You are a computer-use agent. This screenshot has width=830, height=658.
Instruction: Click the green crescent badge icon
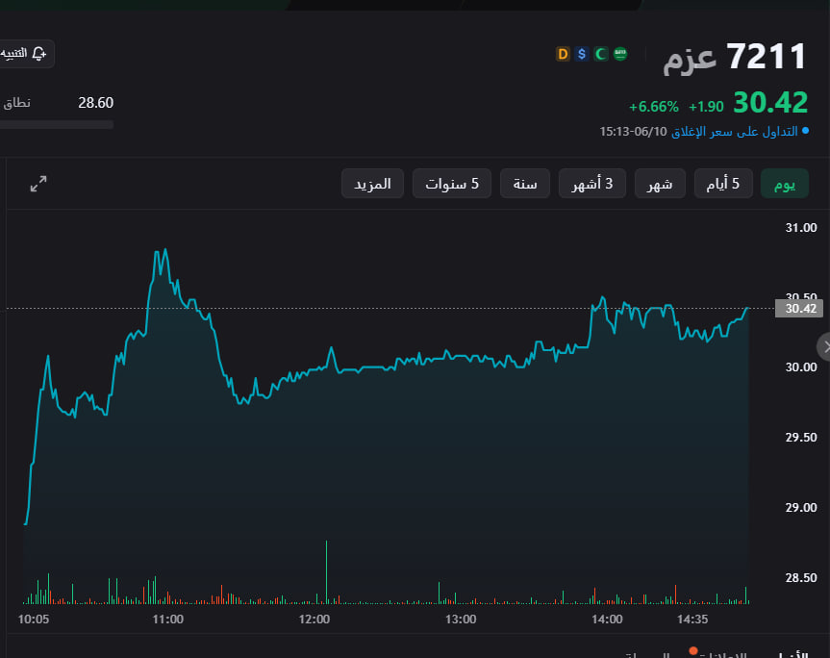pyautogui.click(x=601, y=54)
